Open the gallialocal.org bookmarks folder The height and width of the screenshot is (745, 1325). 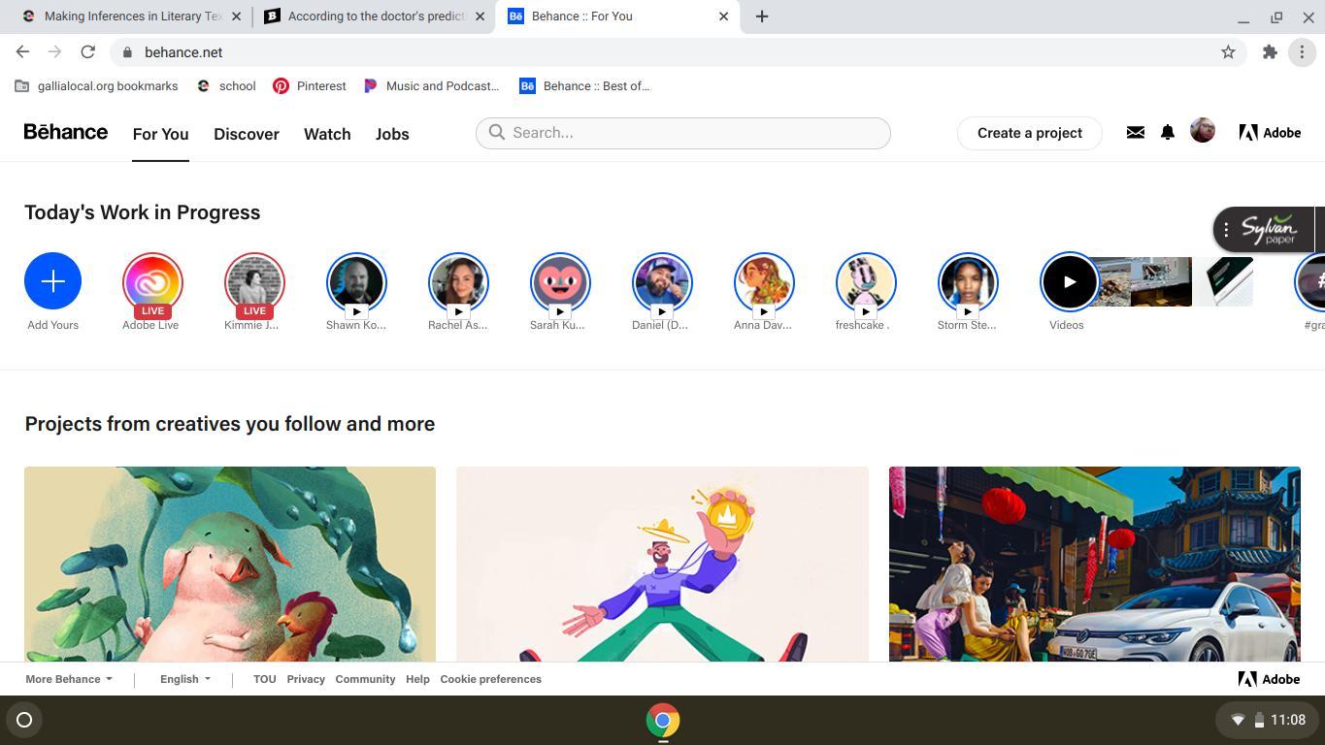tap(96, 86)
